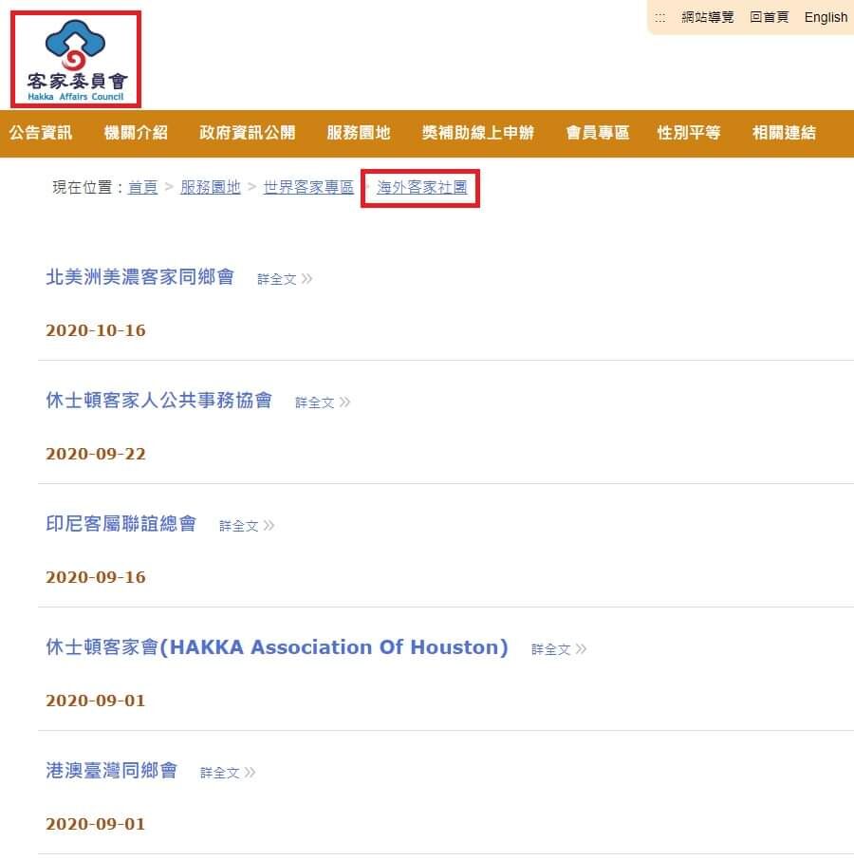Open the 相關連結 menu
Image resolution: width=854 pixels, height=860 pixels.
tap(784, 133)
